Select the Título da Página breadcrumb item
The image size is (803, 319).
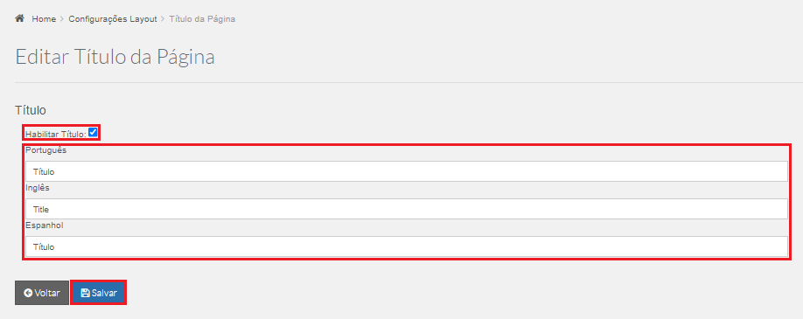click(202, 19)
